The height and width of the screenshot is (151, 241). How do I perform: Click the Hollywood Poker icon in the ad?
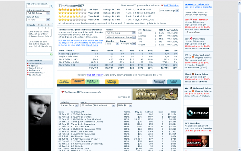[x=191, y=88]
